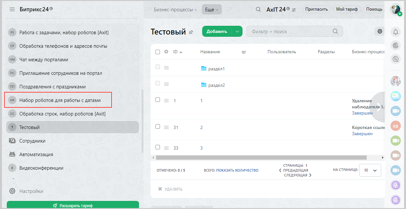Tick the select-all checkbox in table header
406x209 pixels.
[158, 52]
